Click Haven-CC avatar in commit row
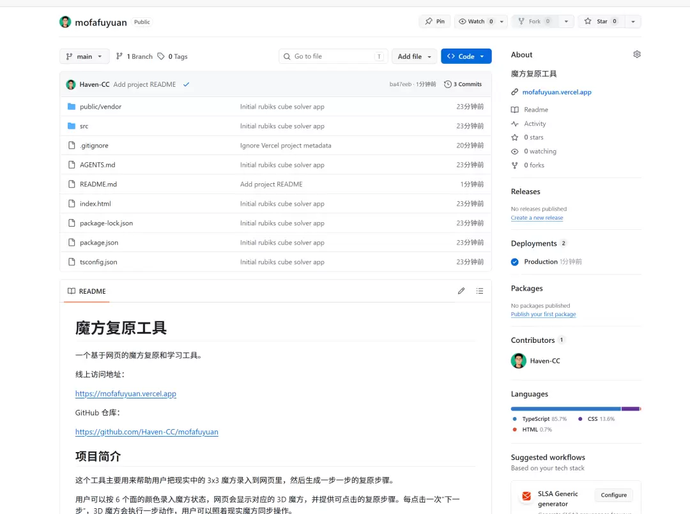Screen dimensions: 690x514 pos(70,84)
